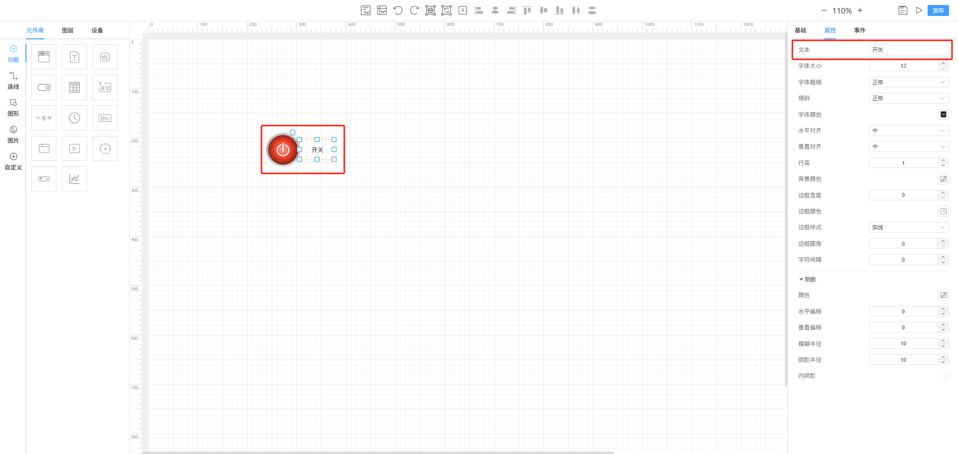
Task: Open the 字体颜色 color swatch
Action: pos(943,115)
